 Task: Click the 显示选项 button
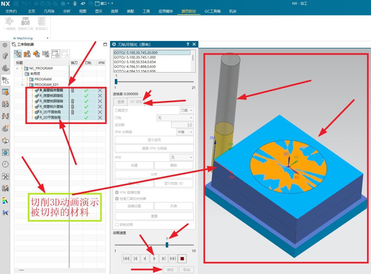(154, 140)
